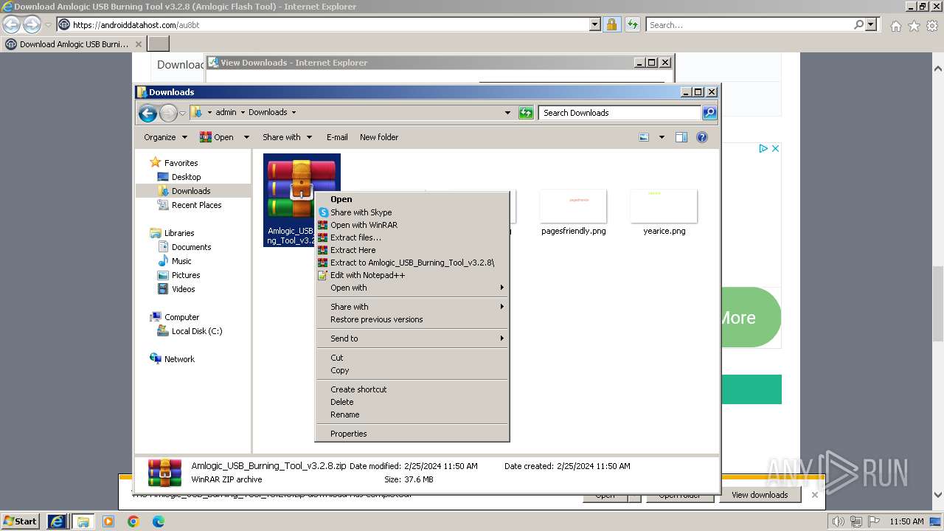Click search magnifier in Downloads window
This screenshot has height=531, width=944.
pyautogui.click(x=709, y=113)
